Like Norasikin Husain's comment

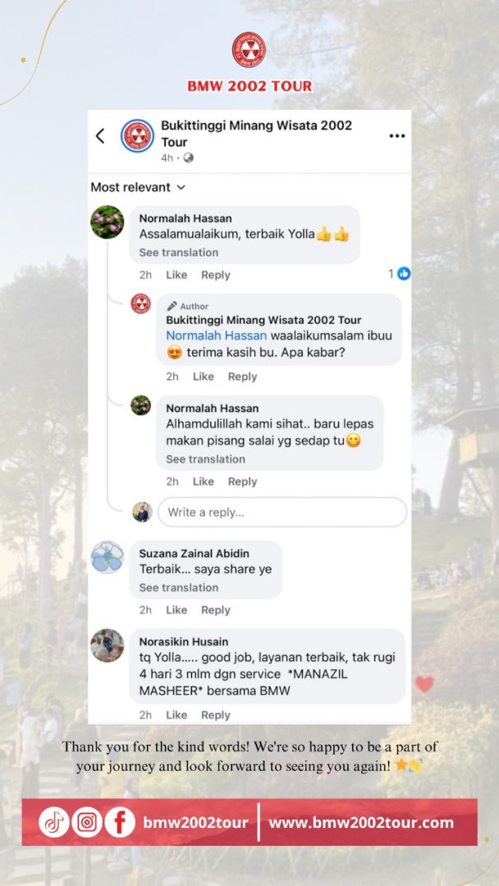coord(176,715)
